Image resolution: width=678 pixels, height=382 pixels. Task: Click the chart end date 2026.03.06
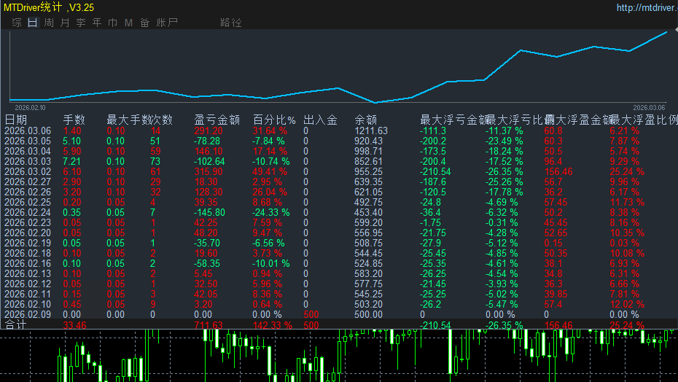click(649, 108)
